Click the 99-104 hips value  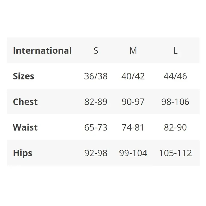[133, 153]
